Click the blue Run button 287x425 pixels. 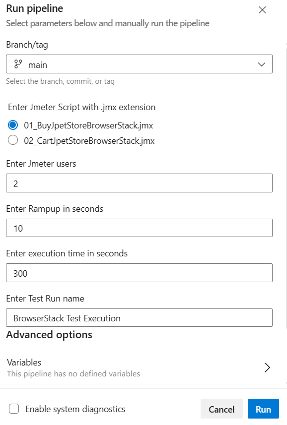[263, 409]
